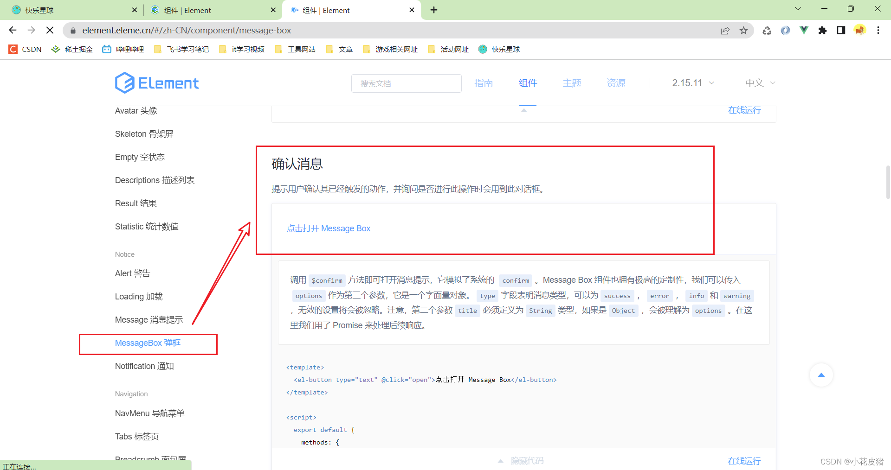Open Skeleton 骨架屏 in the sidebar
The image size is (891, 470).
(x=144, y=134)
